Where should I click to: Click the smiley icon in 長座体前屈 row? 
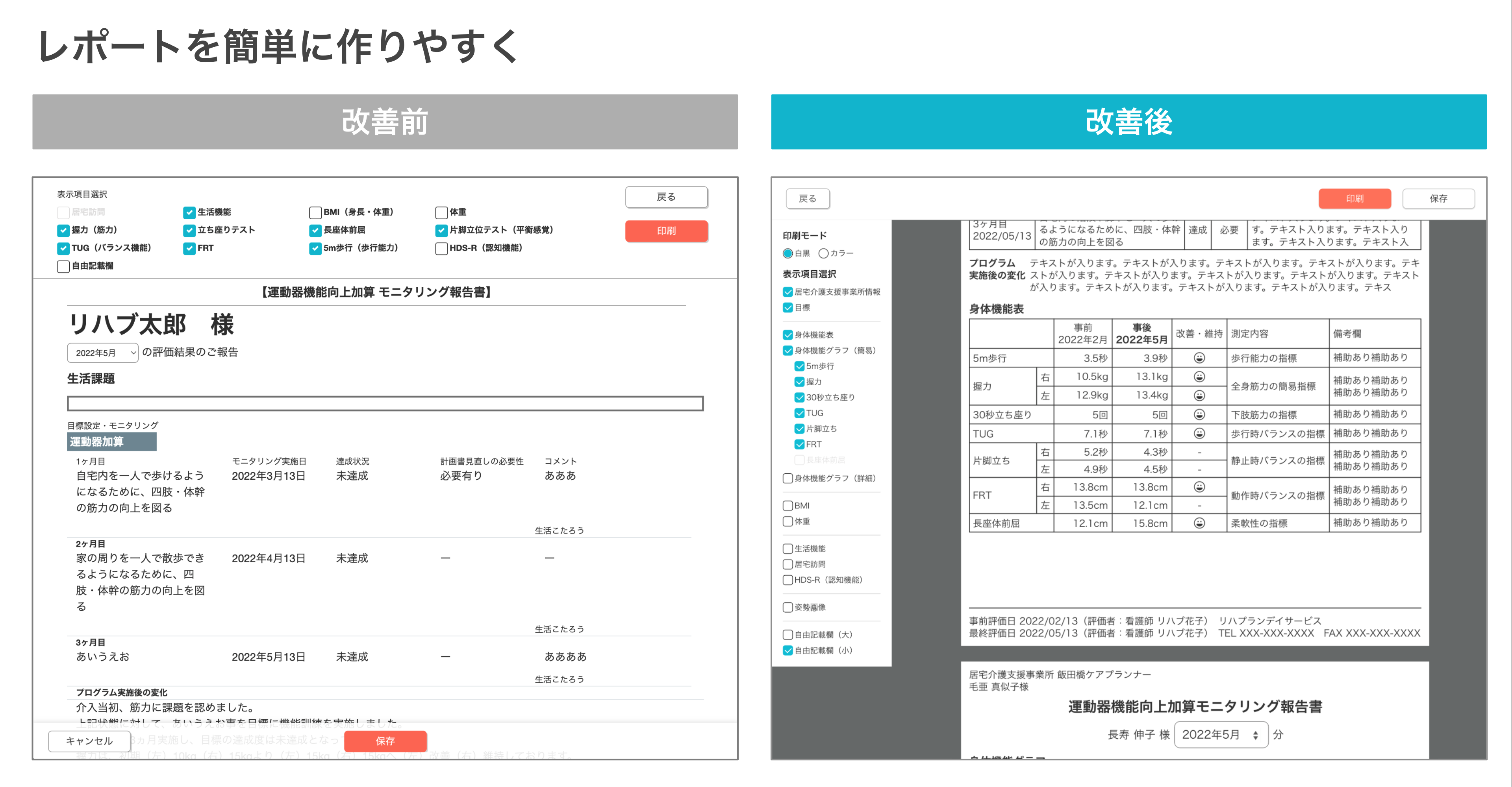coord(1199,523)
